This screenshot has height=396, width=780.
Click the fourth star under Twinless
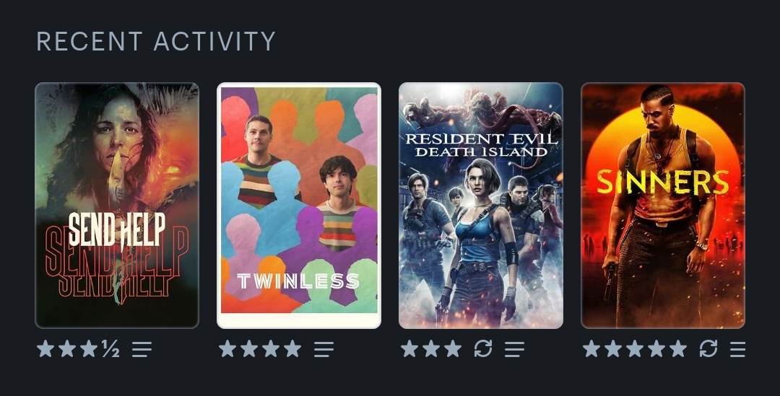[x=292, y=349]
